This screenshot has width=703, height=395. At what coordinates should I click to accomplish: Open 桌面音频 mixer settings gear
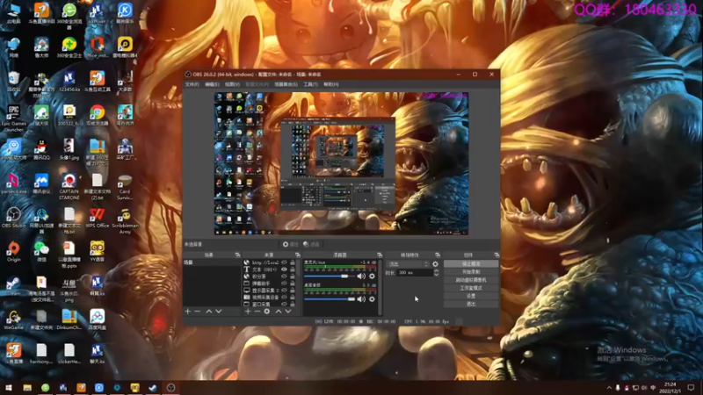tap(372, 299)
